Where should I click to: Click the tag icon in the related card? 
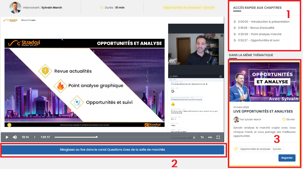click(x=236, y=149)
